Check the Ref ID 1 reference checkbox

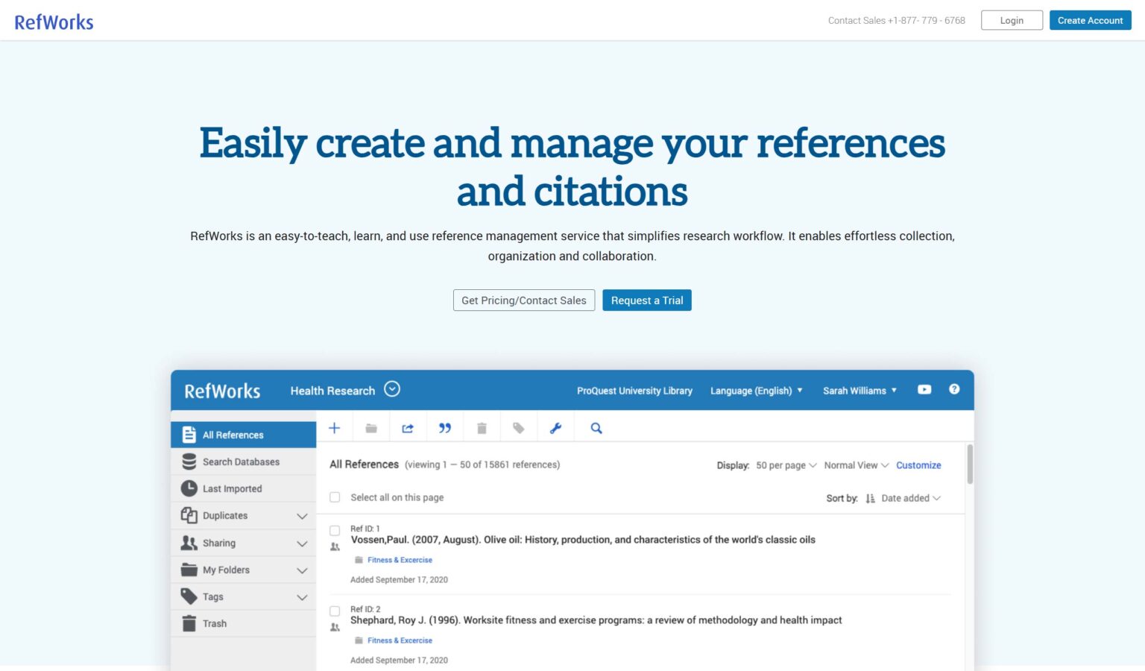click(x=335, y=530)
